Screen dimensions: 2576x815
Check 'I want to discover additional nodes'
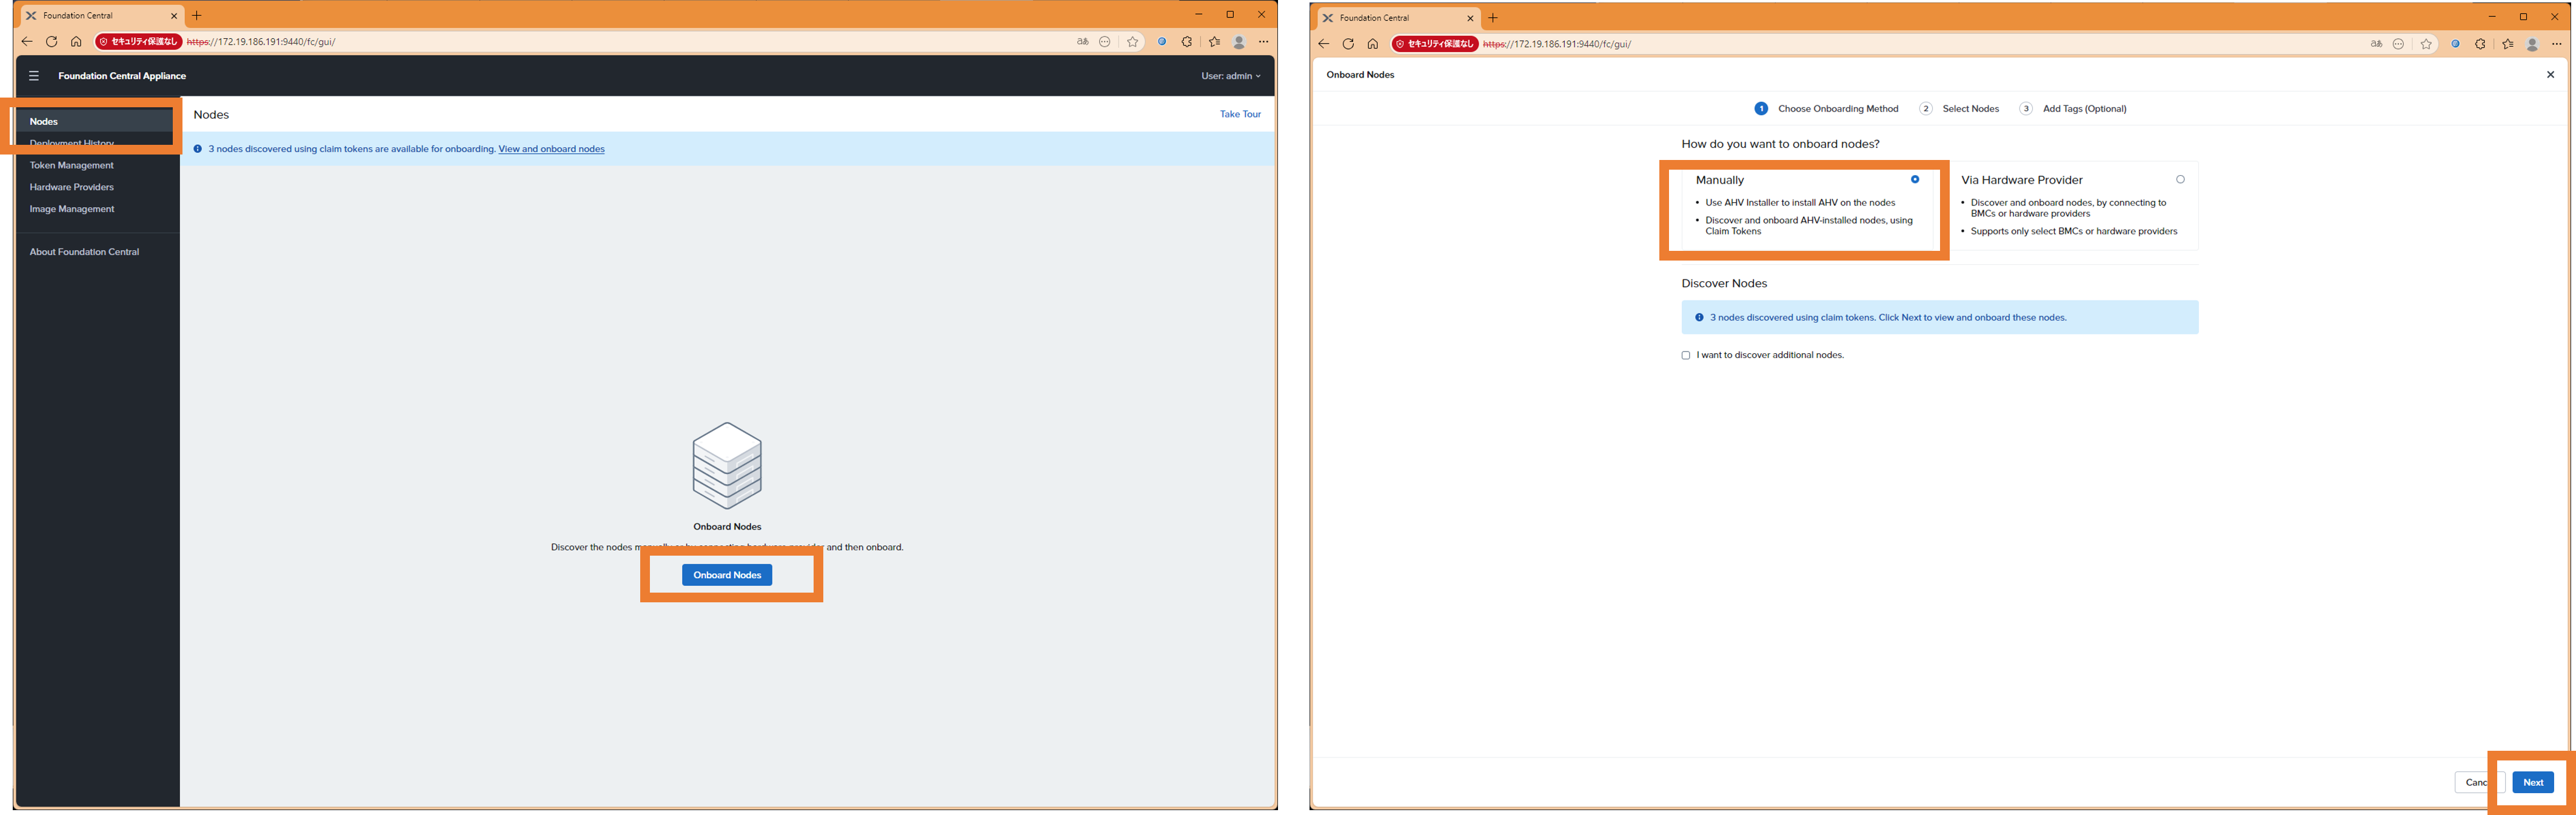tap(1686, 355)
